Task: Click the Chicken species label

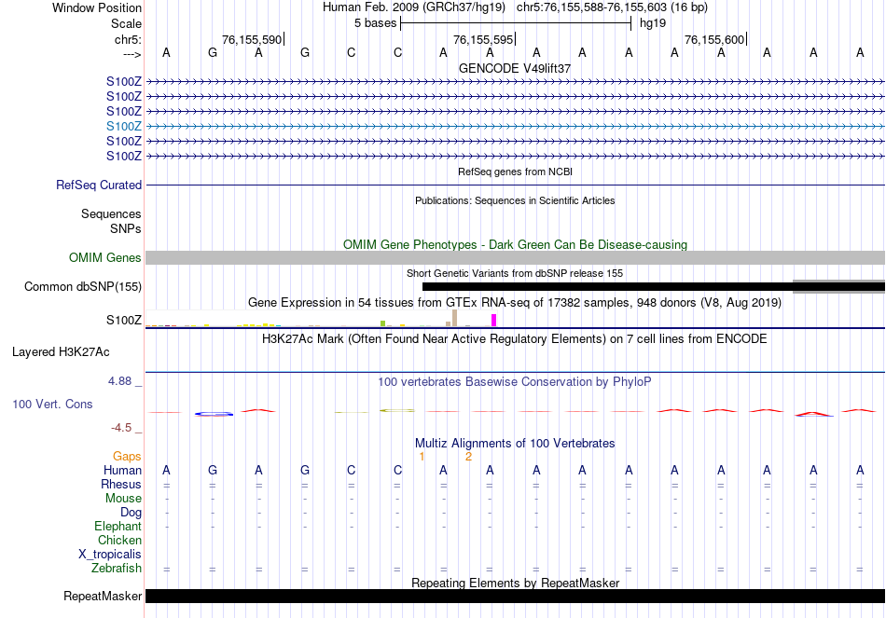Action: point(119,540)
